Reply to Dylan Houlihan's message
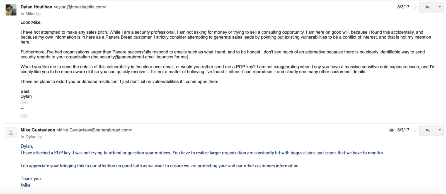 click(x=428, y=7)
